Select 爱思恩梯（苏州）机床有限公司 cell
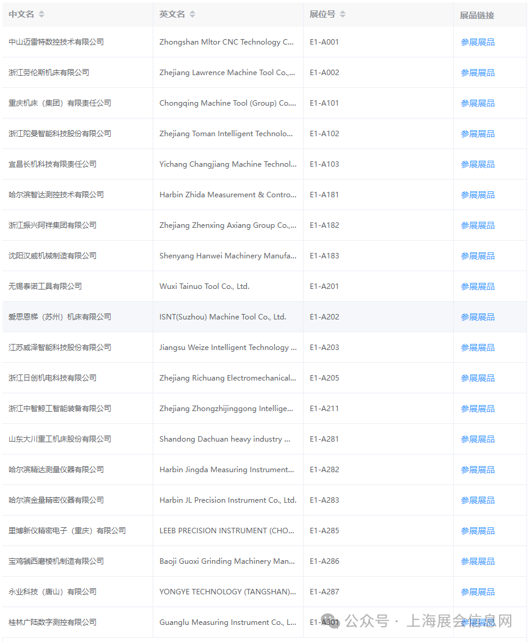 pyautogui.click(x=60, y=316)
